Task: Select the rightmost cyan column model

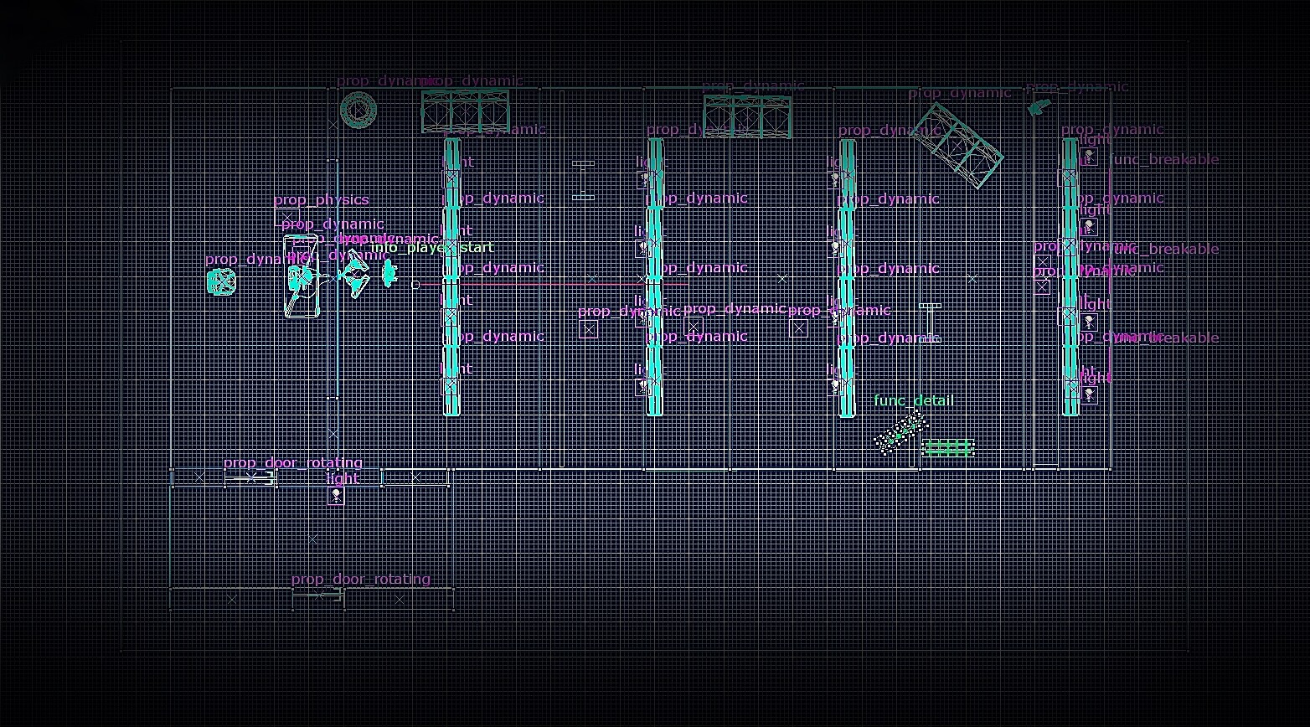Action: [x=1070, y=277]
